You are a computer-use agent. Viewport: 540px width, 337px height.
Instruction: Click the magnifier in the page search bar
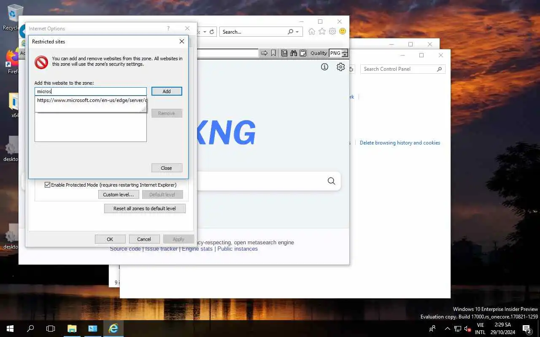coord(331,181)
